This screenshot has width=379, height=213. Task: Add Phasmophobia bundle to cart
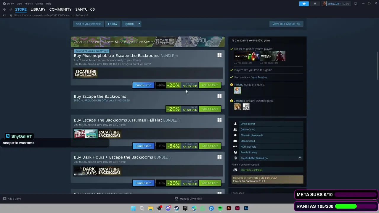click(x=210, y=85)
